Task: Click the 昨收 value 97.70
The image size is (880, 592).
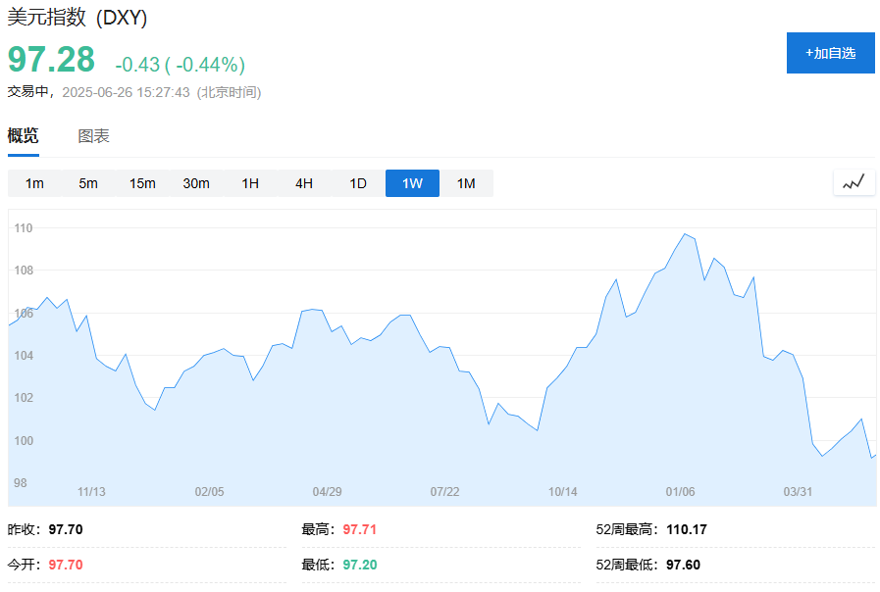Action: click(66, 530)
